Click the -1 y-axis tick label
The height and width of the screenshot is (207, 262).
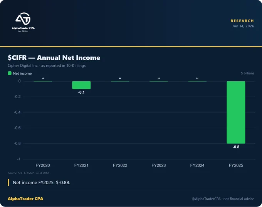pyautogui.click(x=19, y=159)
